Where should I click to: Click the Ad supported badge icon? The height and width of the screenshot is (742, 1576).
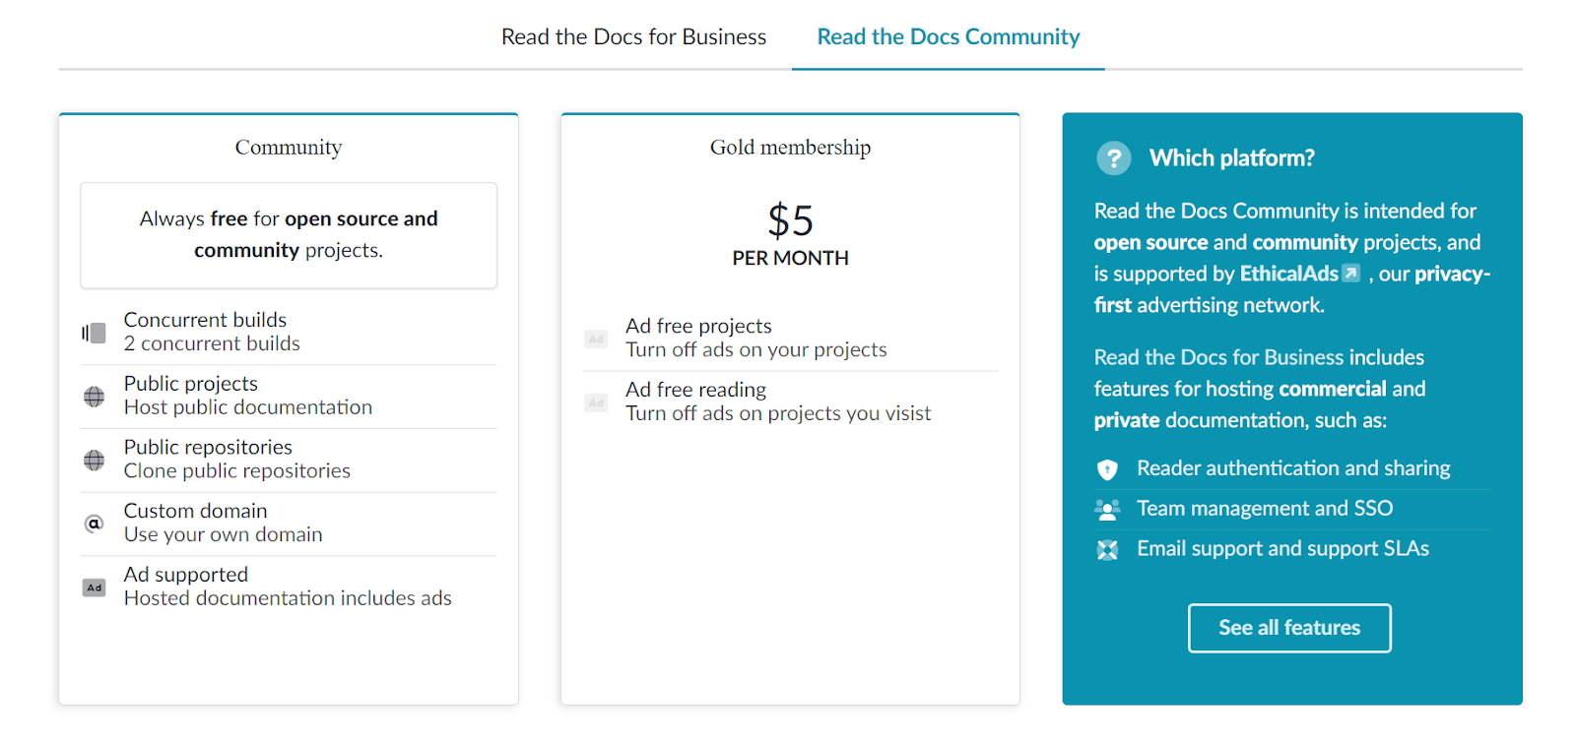click(x=94, y=587)
